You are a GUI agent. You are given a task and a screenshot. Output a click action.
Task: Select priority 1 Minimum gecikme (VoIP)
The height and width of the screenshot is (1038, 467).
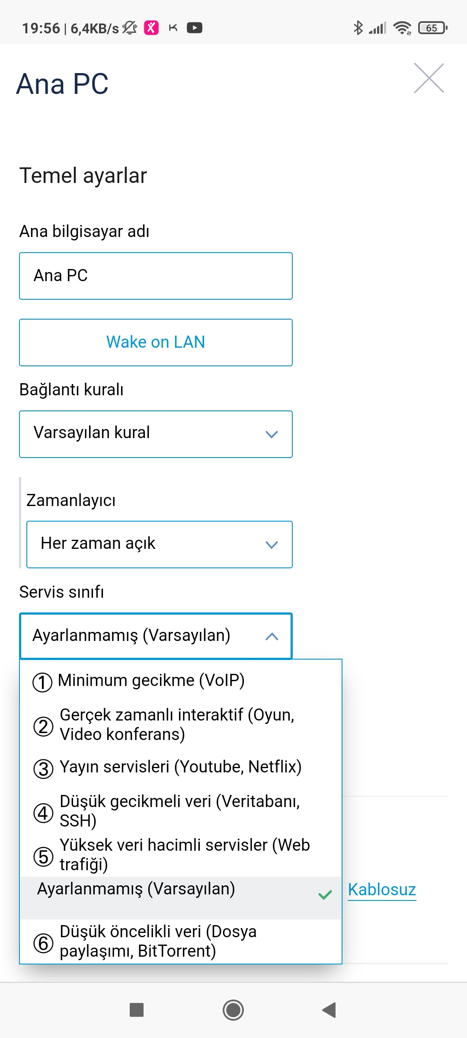[181, 681]
